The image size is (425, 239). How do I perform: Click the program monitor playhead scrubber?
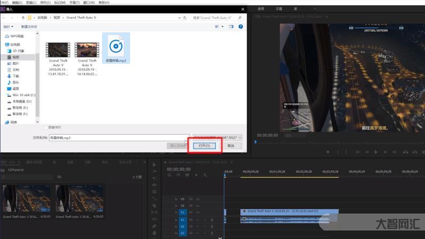point(256,142)
